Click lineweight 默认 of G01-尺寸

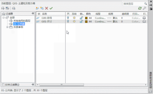point(115,22)
